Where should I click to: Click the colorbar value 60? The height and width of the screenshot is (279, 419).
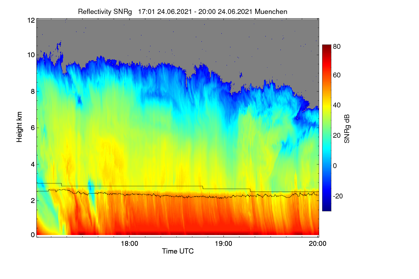pyautogui.click(x=337, y=75)
